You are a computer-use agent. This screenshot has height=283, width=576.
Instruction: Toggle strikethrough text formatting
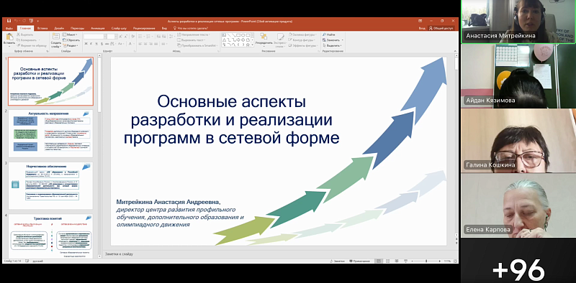[106, 44]
